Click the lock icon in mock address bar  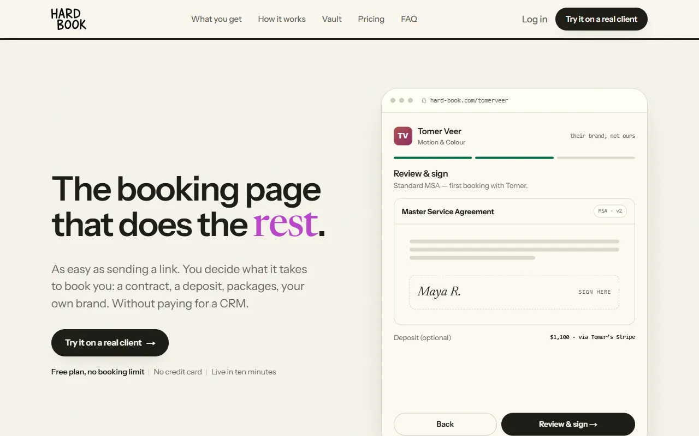(424, 100)
